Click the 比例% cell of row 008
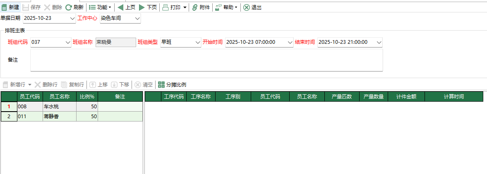This screenshot has width=487, height=174. coord(87,106)
